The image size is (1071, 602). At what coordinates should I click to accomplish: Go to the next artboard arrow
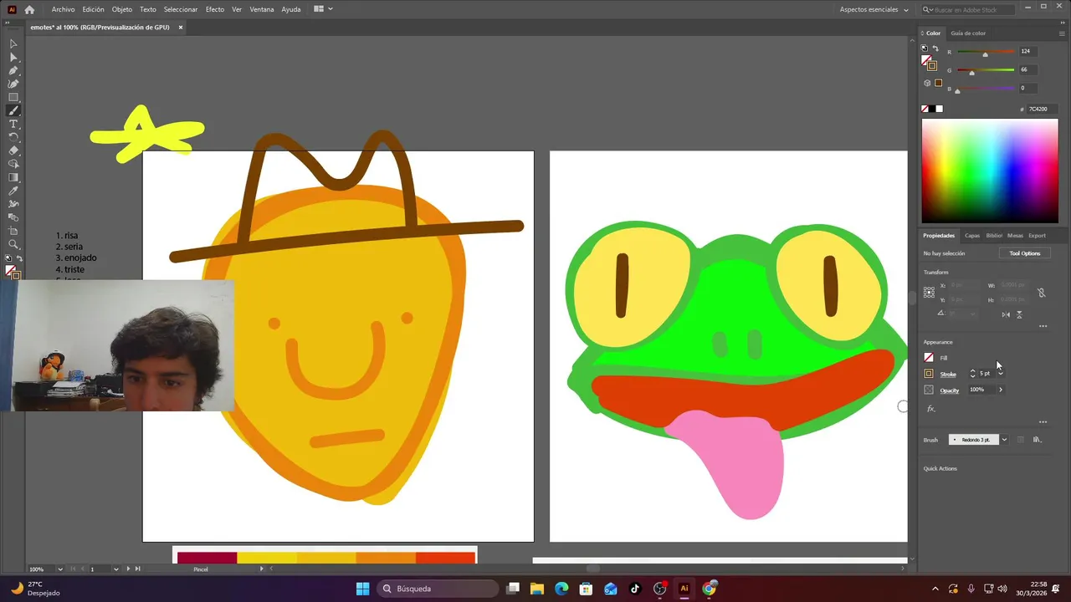[128, 569]
